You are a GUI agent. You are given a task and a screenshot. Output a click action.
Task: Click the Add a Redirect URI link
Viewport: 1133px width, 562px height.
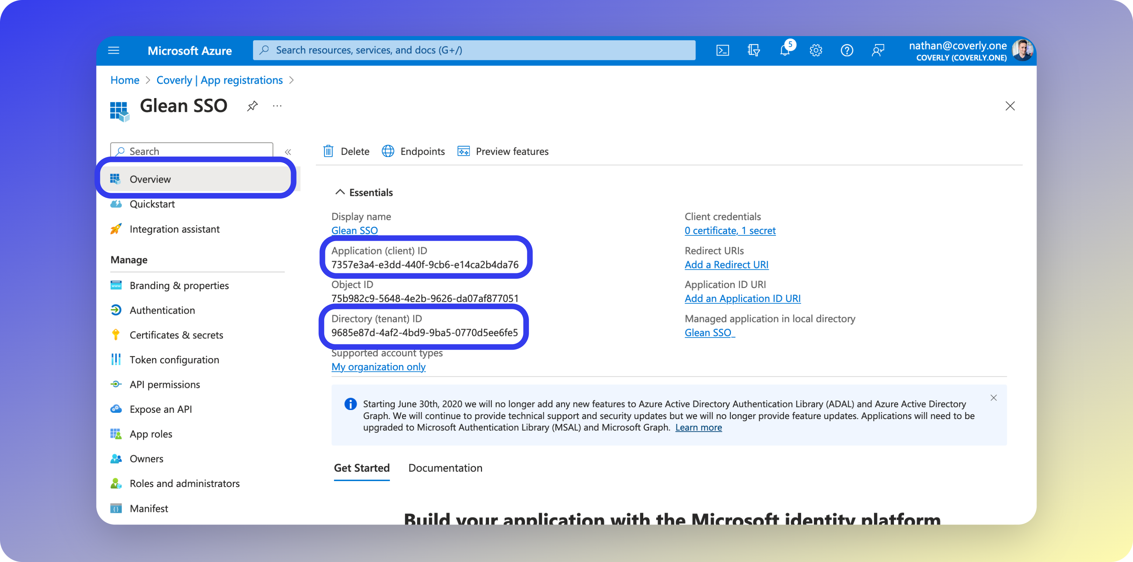(x=726, y=265)
